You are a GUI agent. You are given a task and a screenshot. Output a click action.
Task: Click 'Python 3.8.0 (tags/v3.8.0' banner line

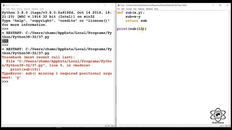[x=57, y=13]
